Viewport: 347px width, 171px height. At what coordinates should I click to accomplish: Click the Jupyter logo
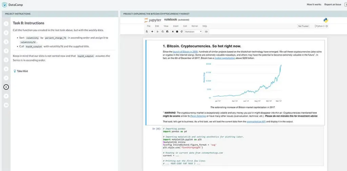point(153,20)
